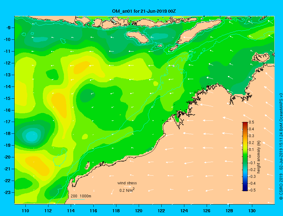Click the 0 label on the color scale
283x216 pixels.
(250, 156)
